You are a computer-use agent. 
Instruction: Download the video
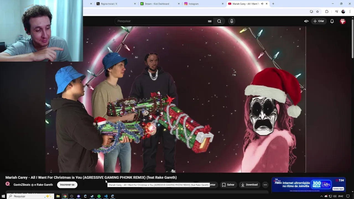249,185
